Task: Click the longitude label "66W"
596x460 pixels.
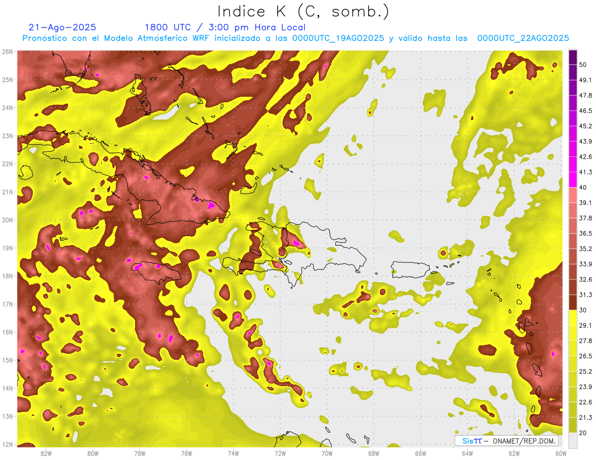Action: point(421,453)
